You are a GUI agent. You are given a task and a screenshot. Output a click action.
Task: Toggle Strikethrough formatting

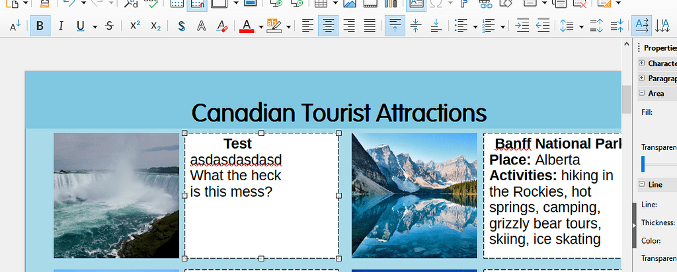(109, 26)
